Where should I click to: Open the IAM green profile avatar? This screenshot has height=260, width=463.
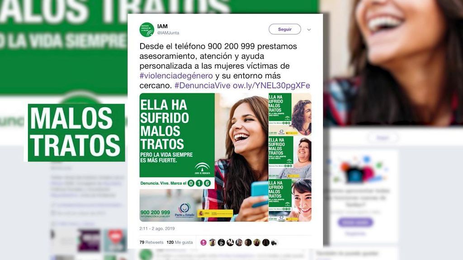click(147, 29)
